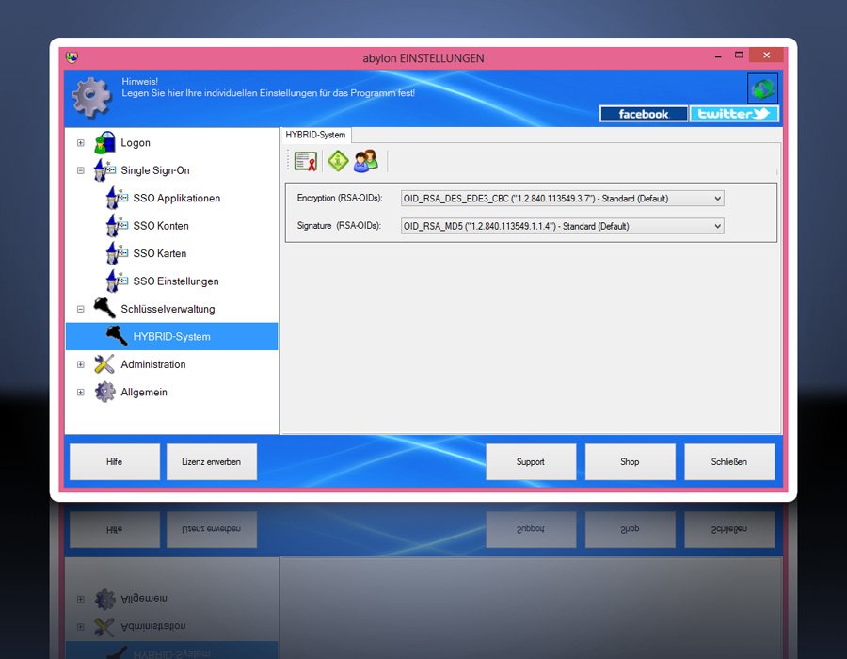Open the Signature (RSA-OIDs) dropdown
The width and height of the screenshot is (847, 659).
[x=563, y=226]
